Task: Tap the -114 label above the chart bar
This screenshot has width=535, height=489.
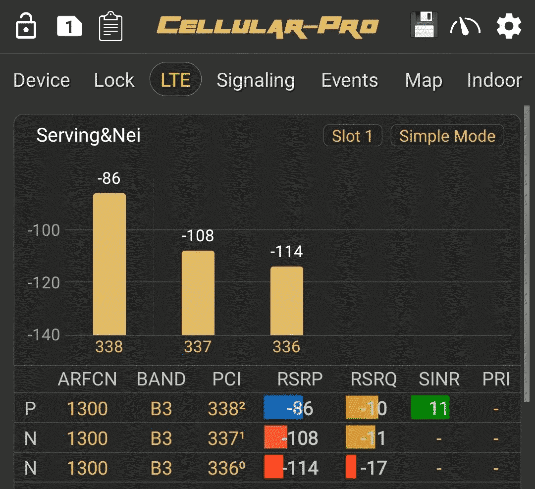Action: (x=287, y=252)
